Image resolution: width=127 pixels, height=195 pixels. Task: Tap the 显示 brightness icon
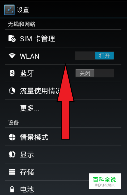coord(12,154)
